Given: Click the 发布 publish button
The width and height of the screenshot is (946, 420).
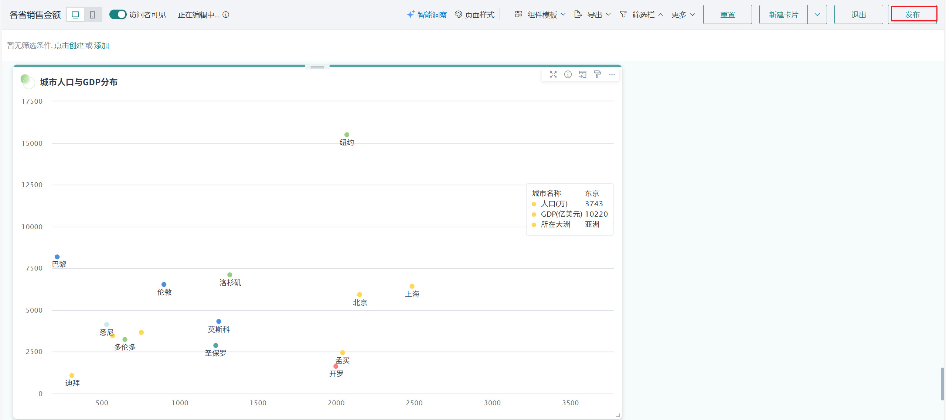Looking at the screenshot, I should 912,14.
